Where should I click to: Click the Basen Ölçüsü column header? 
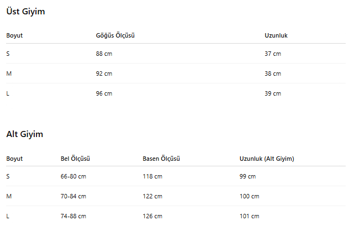pyautogui.click(x=161, y=159)
